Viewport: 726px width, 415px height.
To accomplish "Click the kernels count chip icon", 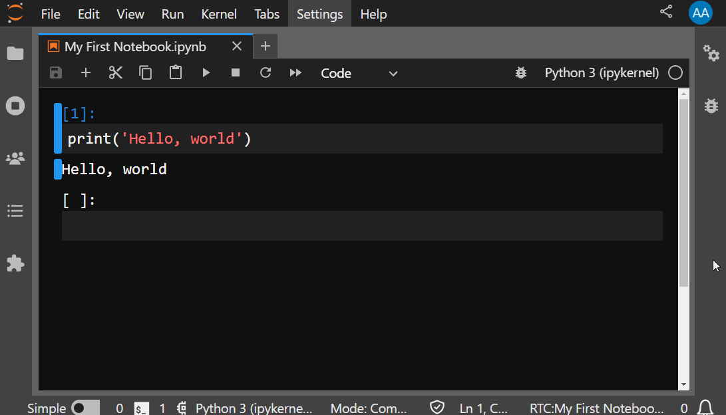I will pyautogui.click(x=182, y=408).
